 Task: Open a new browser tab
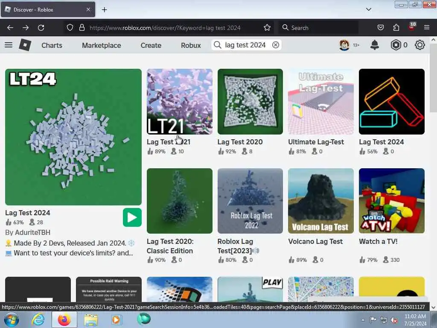tap(104, 10)
